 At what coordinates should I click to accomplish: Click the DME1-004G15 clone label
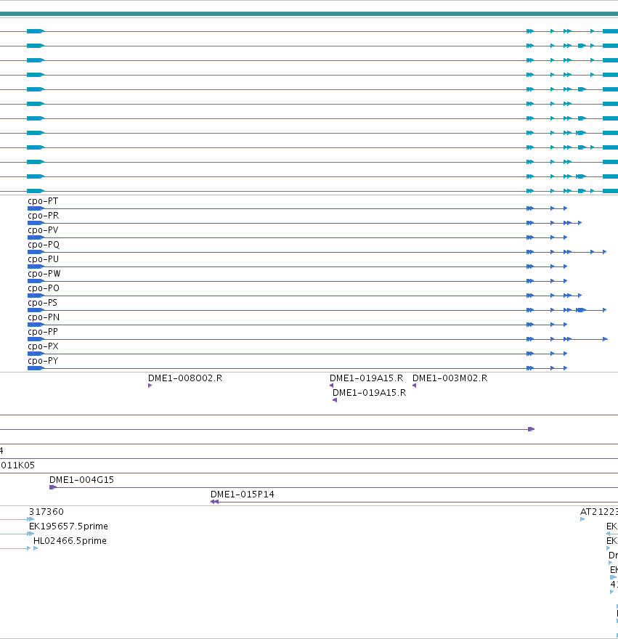click(81, 480)
